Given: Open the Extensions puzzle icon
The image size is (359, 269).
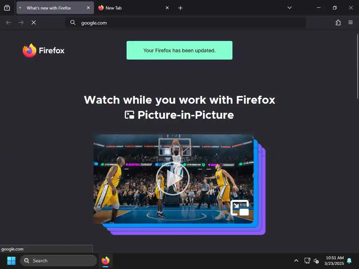Looking at the screenshot, I should 338,22.
